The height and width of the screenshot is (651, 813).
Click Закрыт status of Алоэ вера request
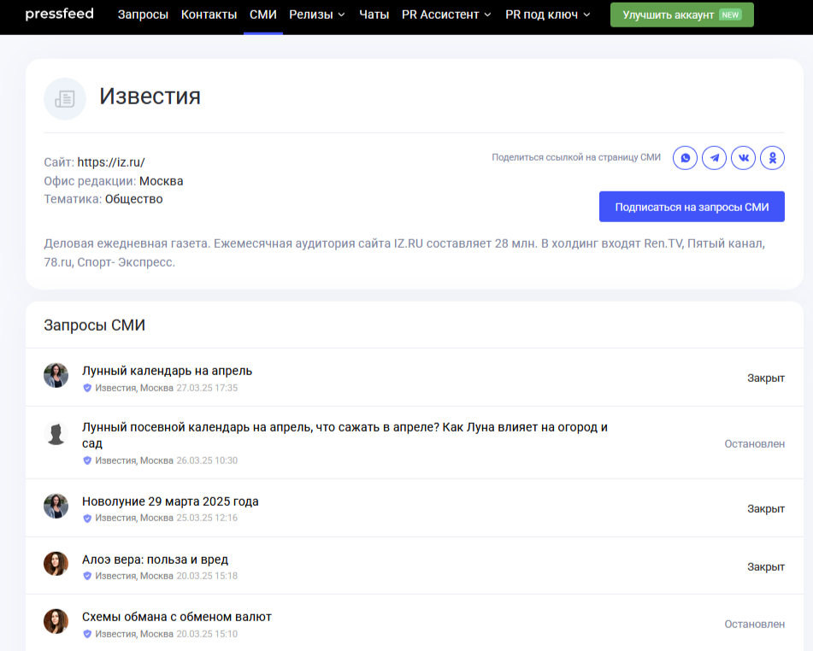(x=766, y=567)
